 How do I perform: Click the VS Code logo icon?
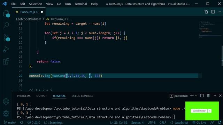click(5, 4)
